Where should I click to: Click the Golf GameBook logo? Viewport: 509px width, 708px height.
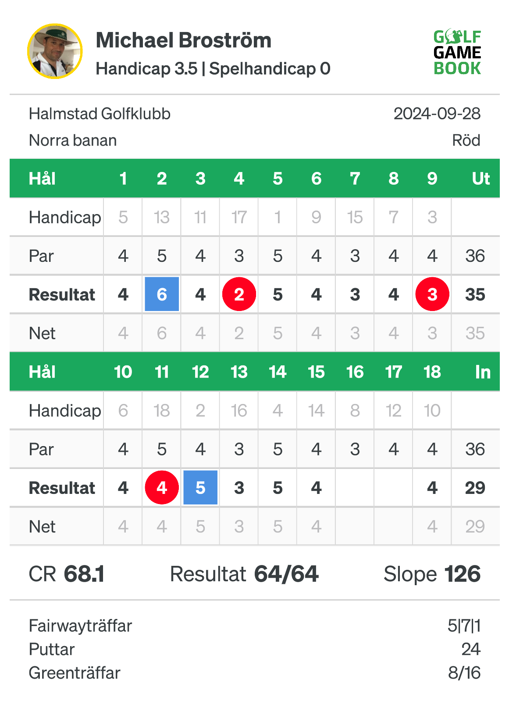457,53
